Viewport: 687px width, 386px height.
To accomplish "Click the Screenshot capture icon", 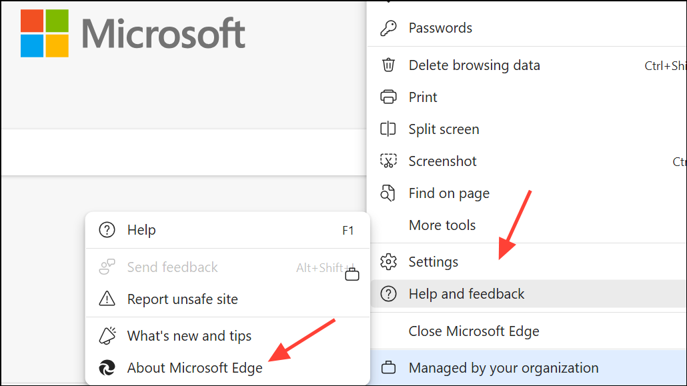I will coord(388,161).
